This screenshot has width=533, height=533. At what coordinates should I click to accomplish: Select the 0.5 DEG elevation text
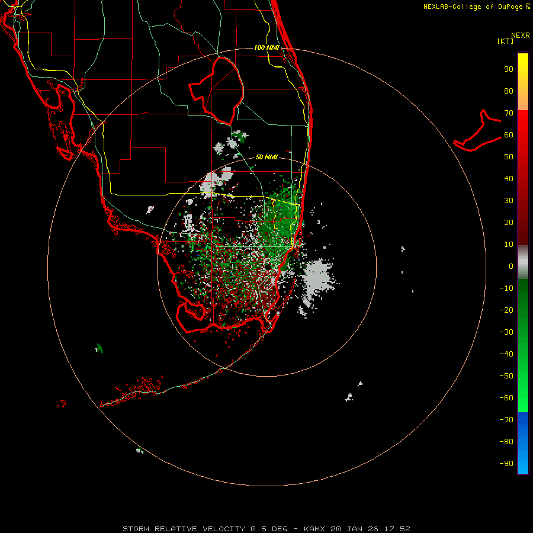click(269, 529)
